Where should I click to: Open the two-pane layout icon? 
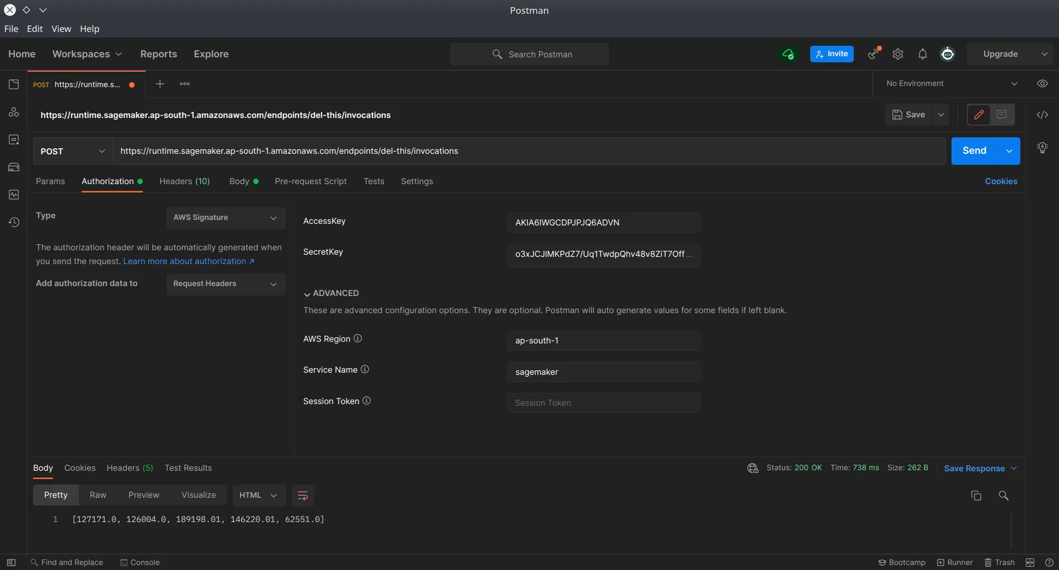[x=1030, y=562]
